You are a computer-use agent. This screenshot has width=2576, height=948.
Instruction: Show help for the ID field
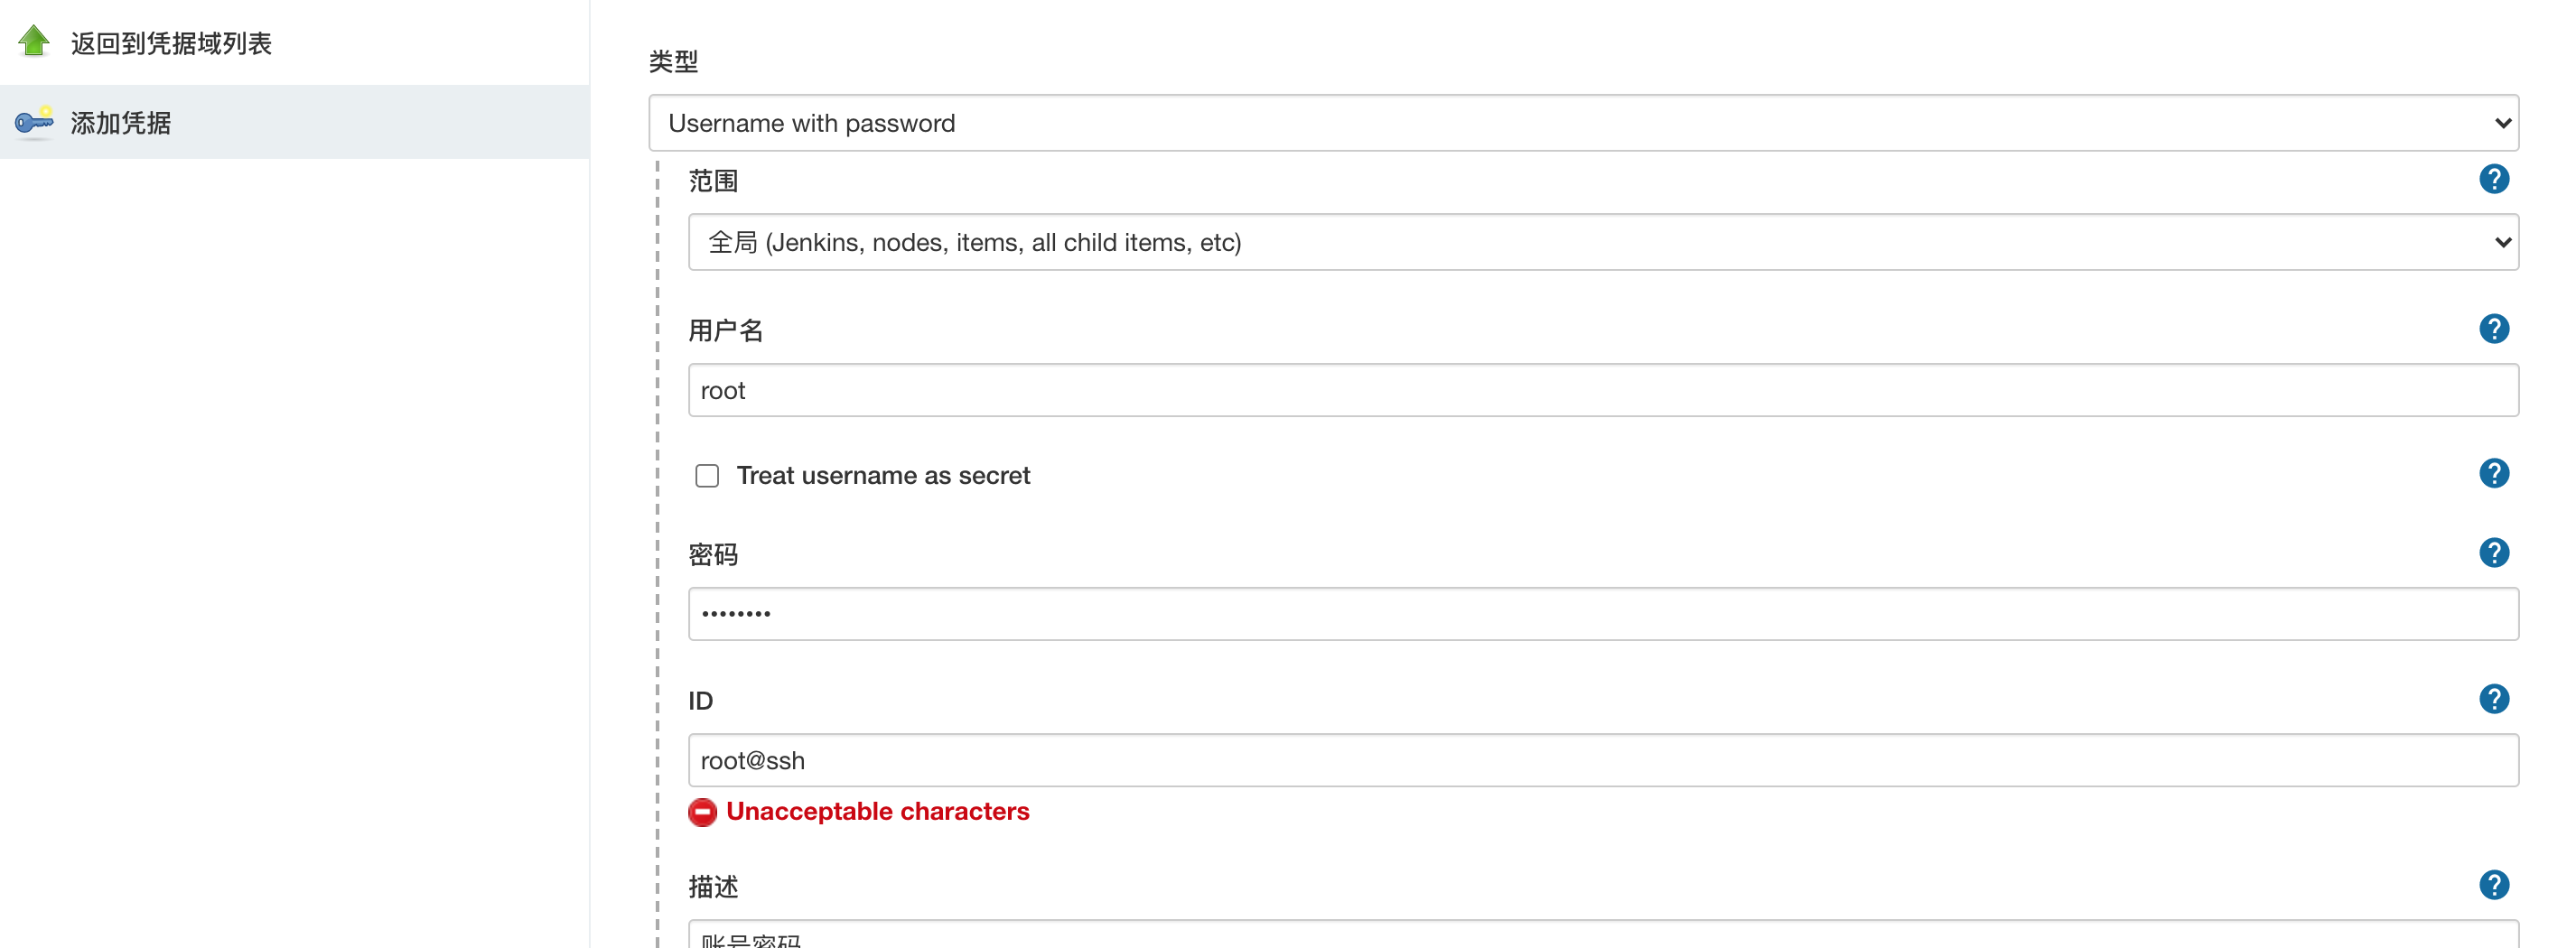(x=2493, y=699)
